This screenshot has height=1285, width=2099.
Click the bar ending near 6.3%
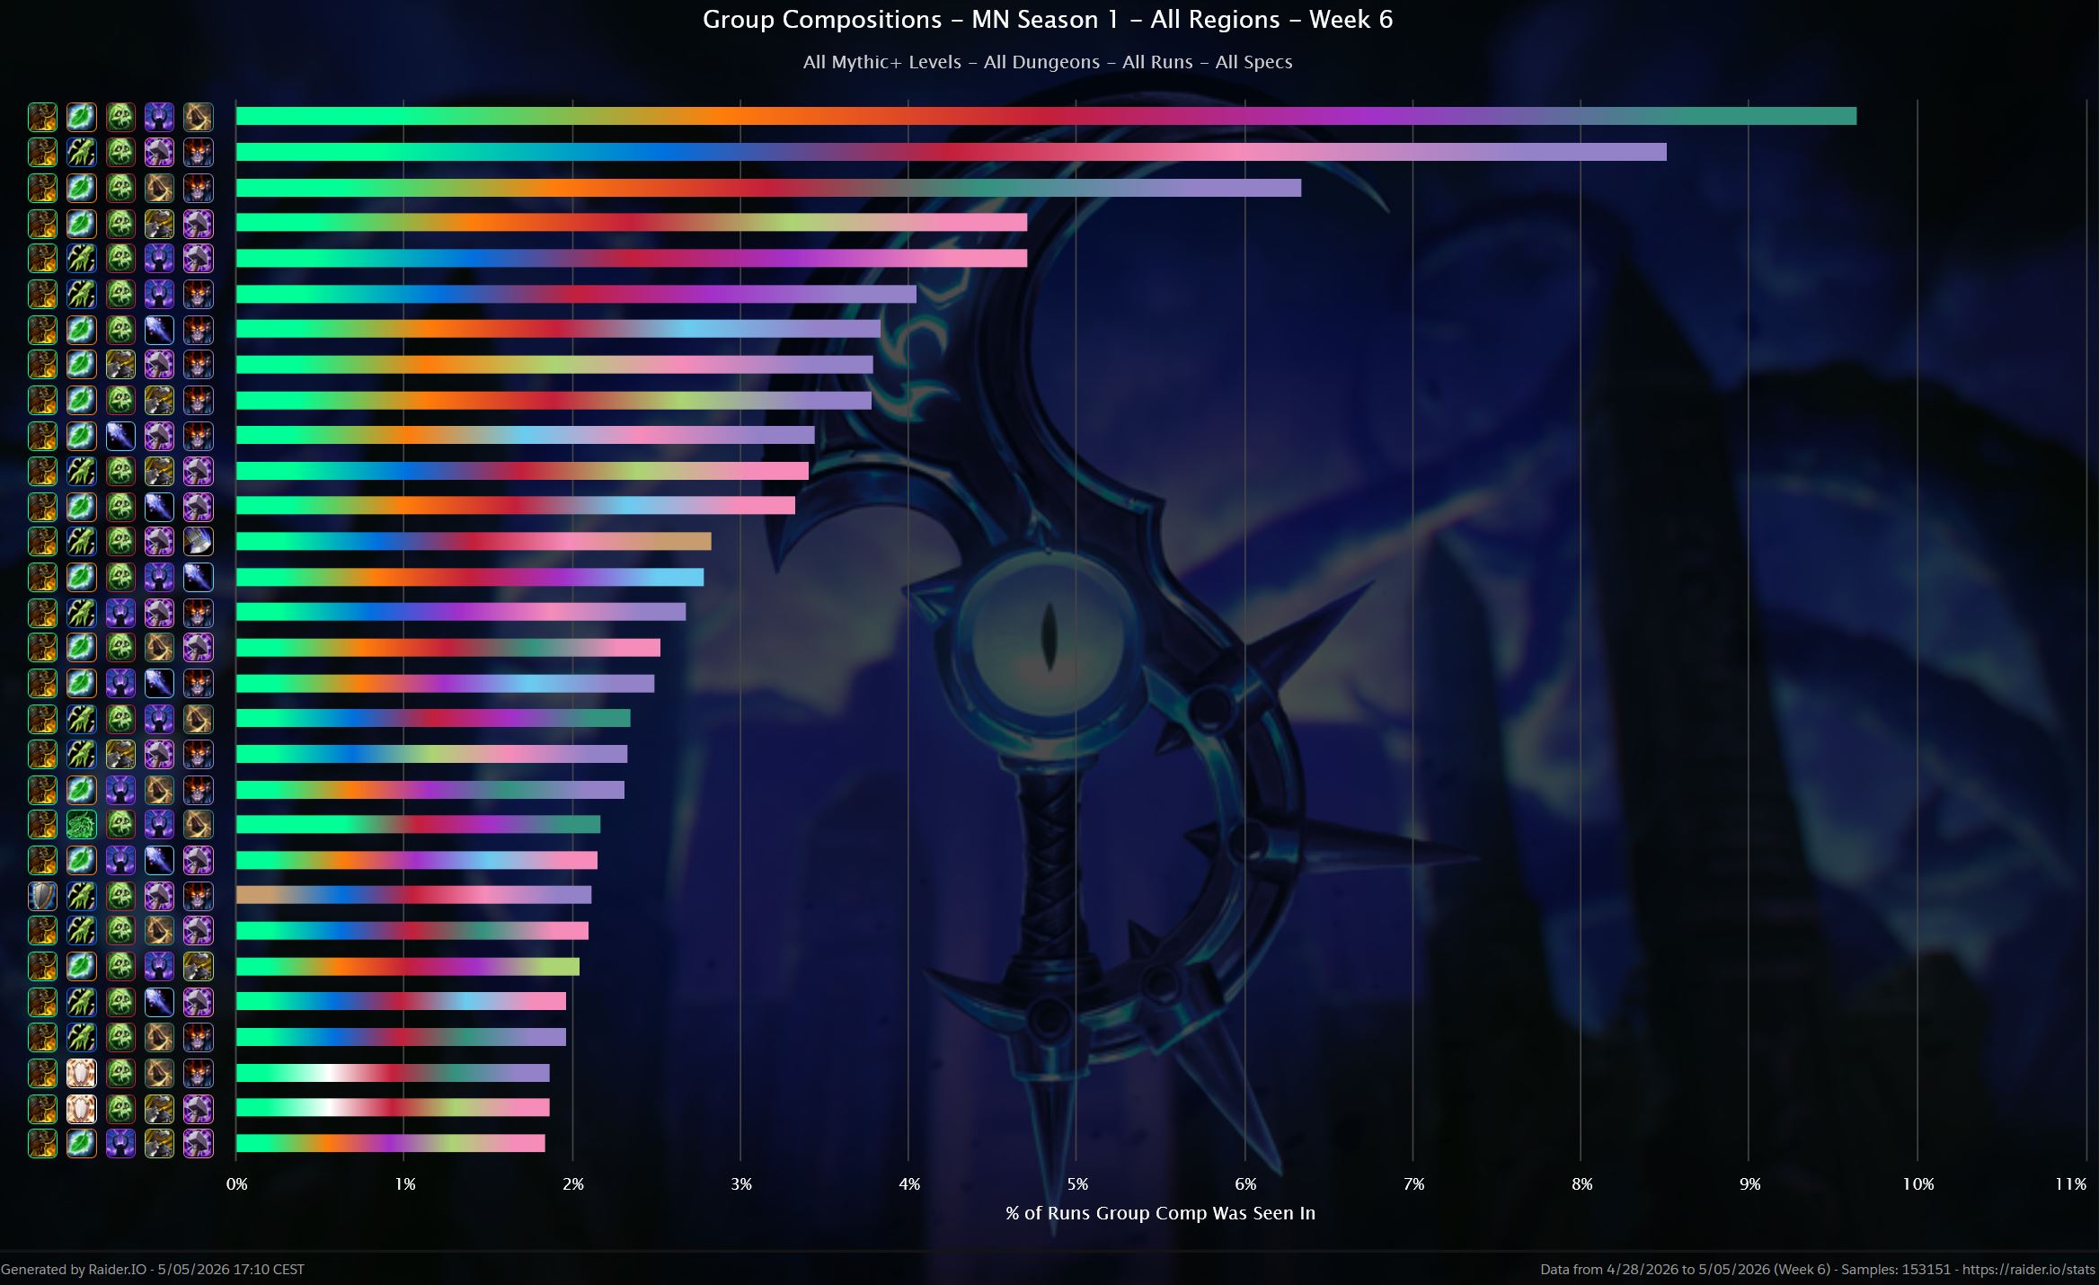tap(768, 188)
